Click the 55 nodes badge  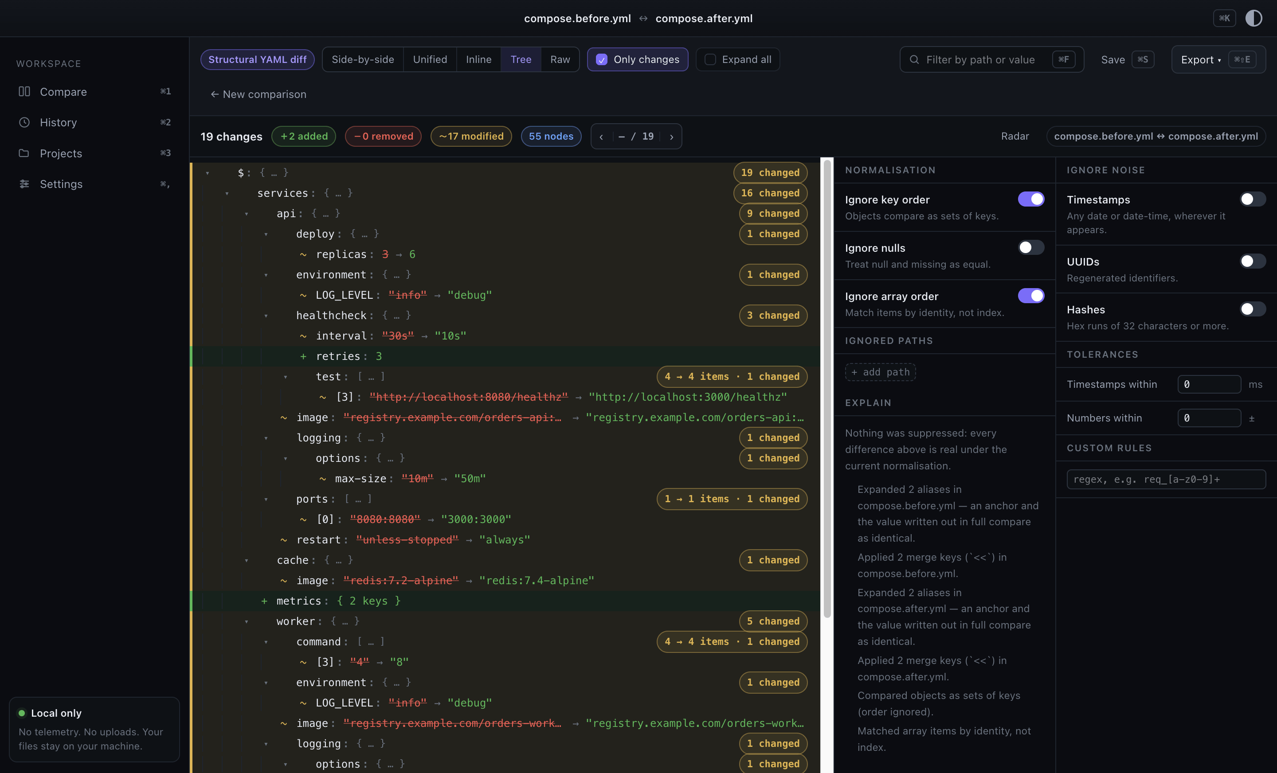pos(551,136)
